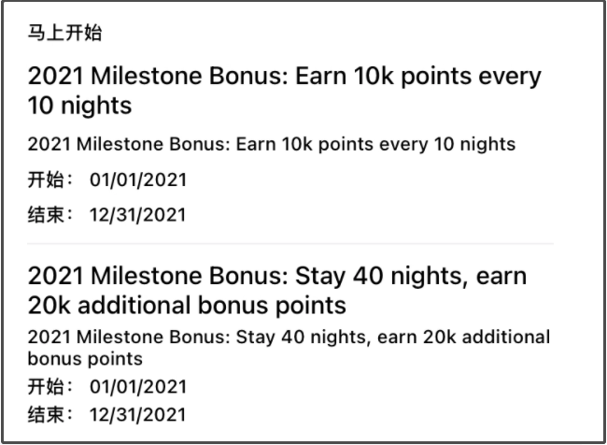Click "Stay 40 nights" in small description
The height and width of the screenshot is (445, 607).
302,337
